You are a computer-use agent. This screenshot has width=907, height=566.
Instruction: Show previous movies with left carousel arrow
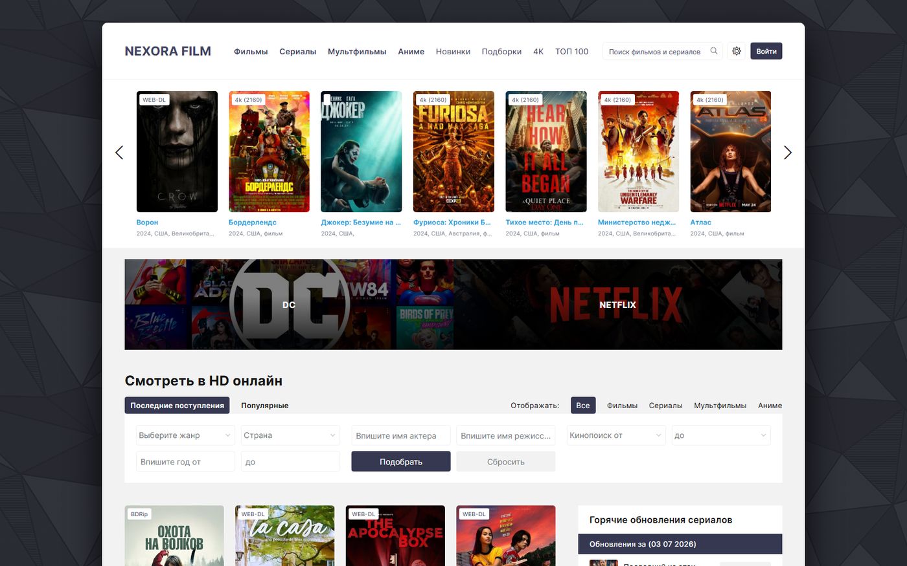(x=119, y=153)
